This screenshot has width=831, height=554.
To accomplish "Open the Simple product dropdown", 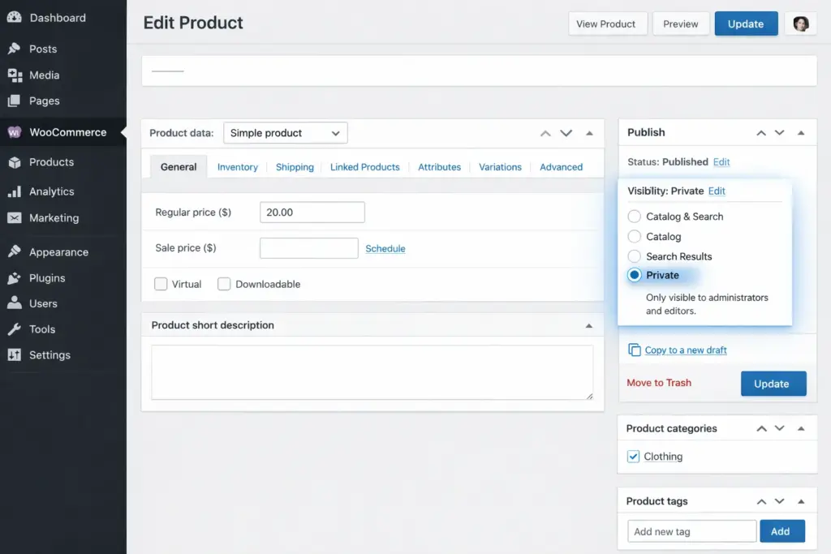I will click(x=285, y=132).
